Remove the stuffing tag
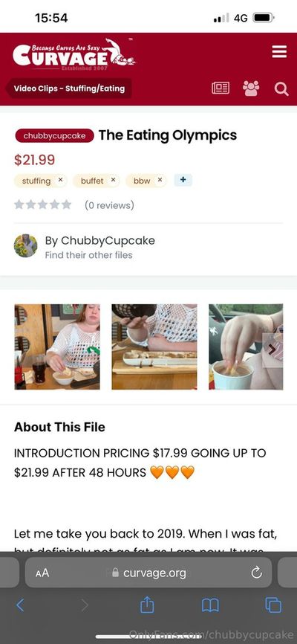 coord(60,180)
